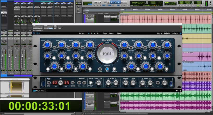Click the Random Channel button

point(73,83)
